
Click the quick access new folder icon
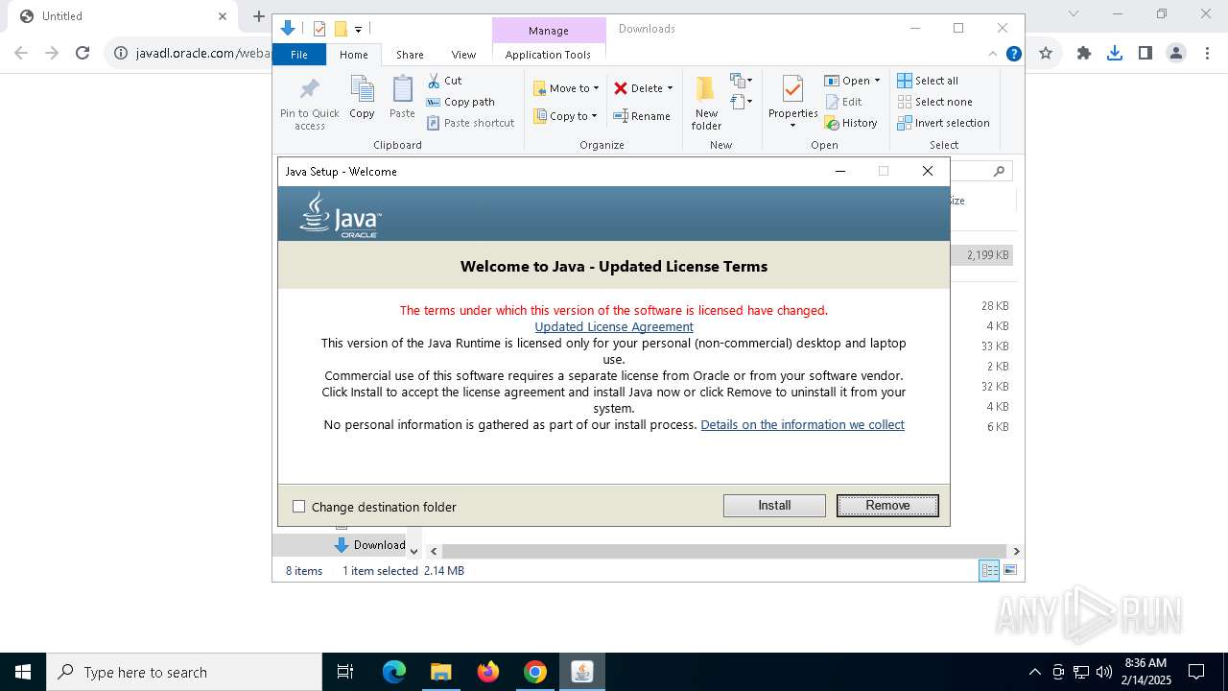tap(341, 29)
